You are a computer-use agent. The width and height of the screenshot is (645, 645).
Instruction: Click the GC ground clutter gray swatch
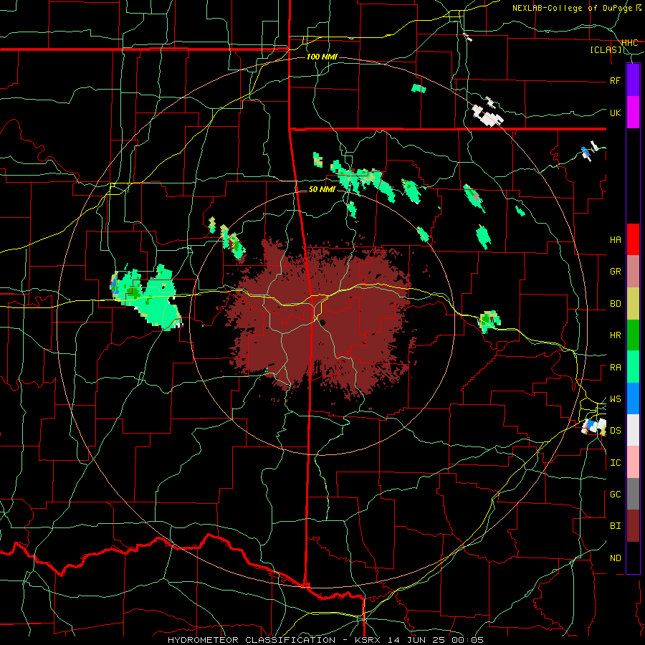click(x=633, y=494)
